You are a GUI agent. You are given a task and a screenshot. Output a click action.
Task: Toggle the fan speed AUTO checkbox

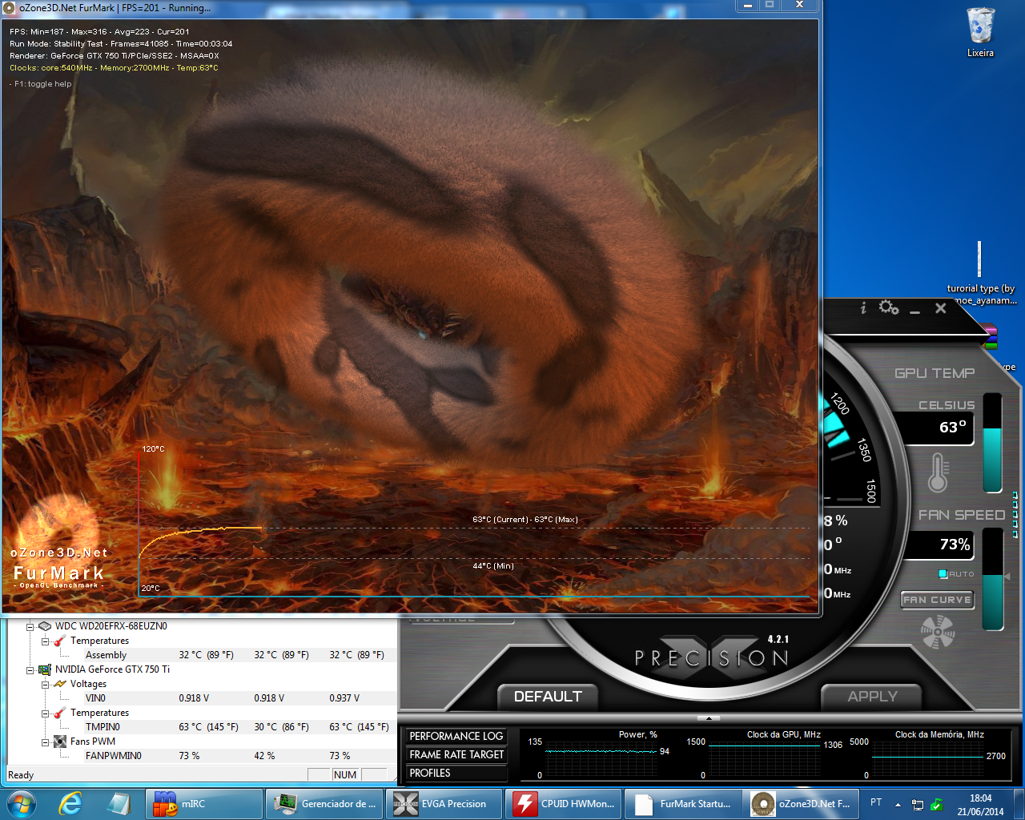[943, 574]
